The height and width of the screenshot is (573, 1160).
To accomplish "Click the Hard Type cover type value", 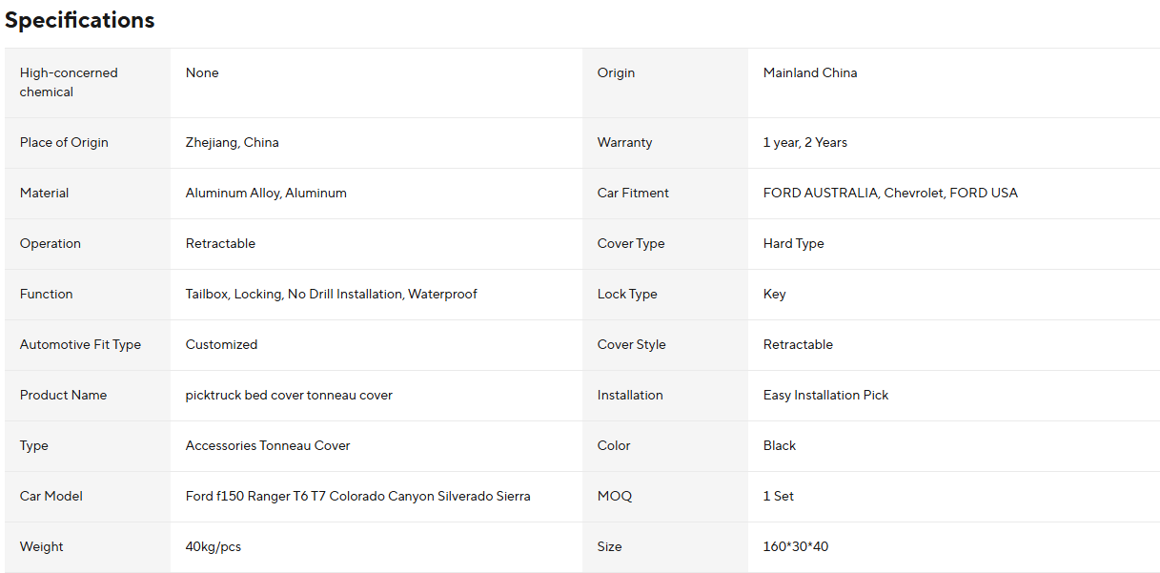I will click(793, 243).
